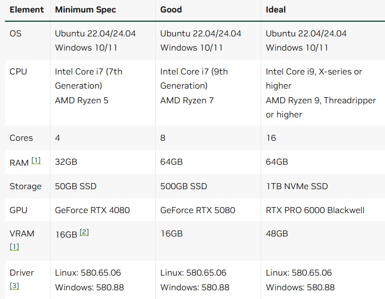Screen dimensions: 385x299
Task: Select the "GeForce RTX 4080" cell
Action: pyautogui.click(x=92, y=210)
